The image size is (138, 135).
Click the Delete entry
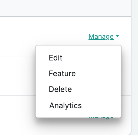click(x=60, y=89)
